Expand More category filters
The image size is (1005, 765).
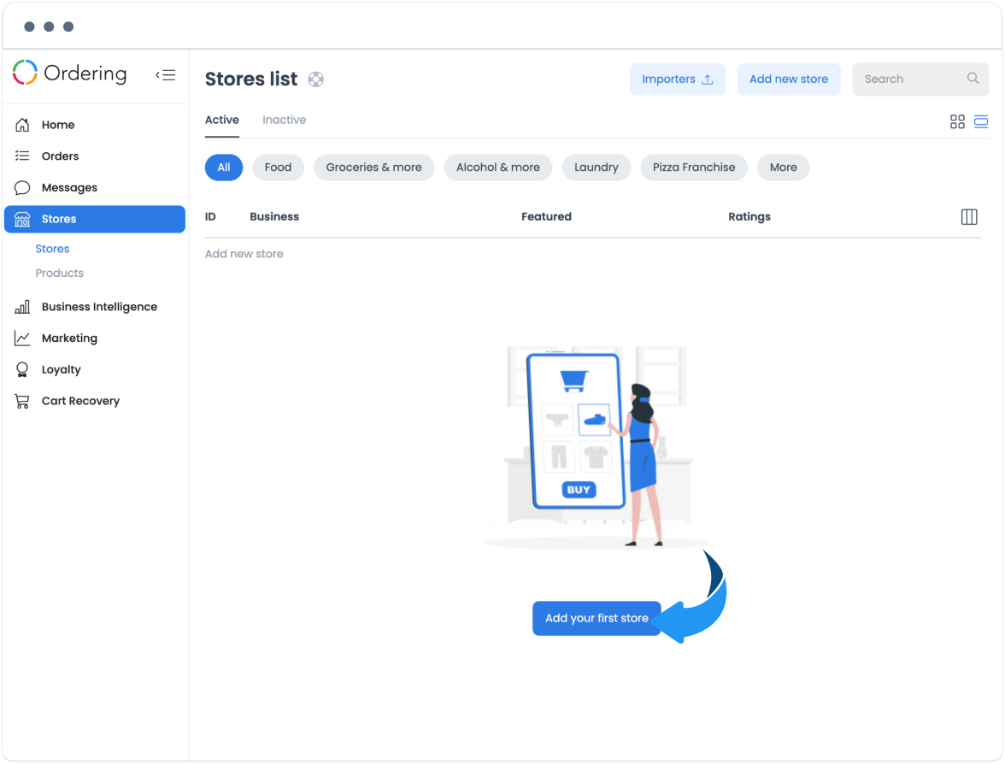point(783,168)
